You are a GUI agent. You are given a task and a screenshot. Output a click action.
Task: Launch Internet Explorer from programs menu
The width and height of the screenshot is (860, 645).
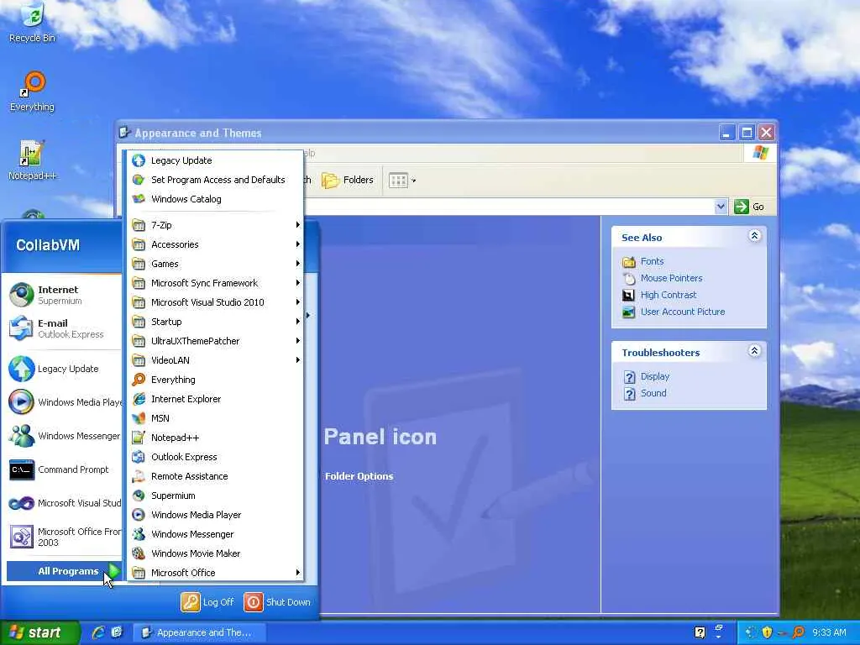point(215,399)
